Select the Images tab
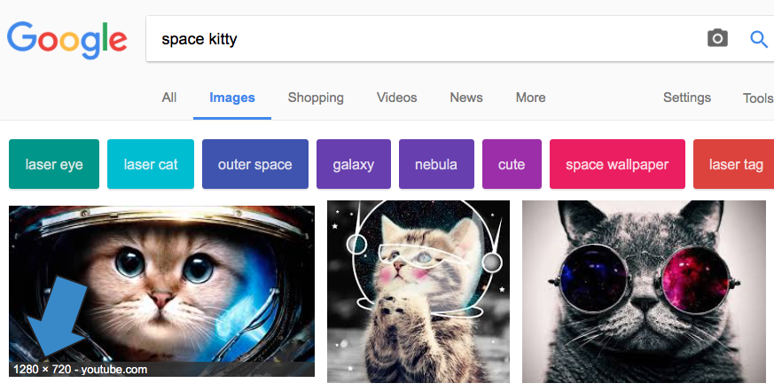 point(232,98)
